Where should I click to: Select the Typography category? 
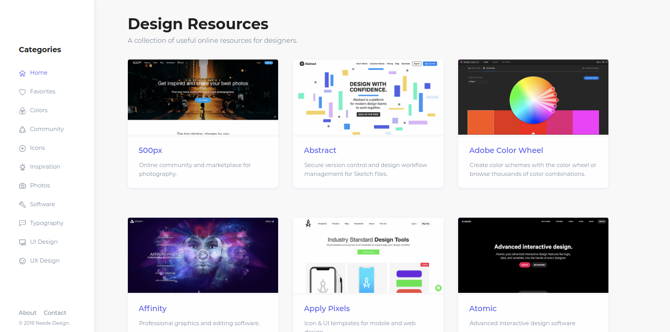pyautogui.click(x=47, y=223)
